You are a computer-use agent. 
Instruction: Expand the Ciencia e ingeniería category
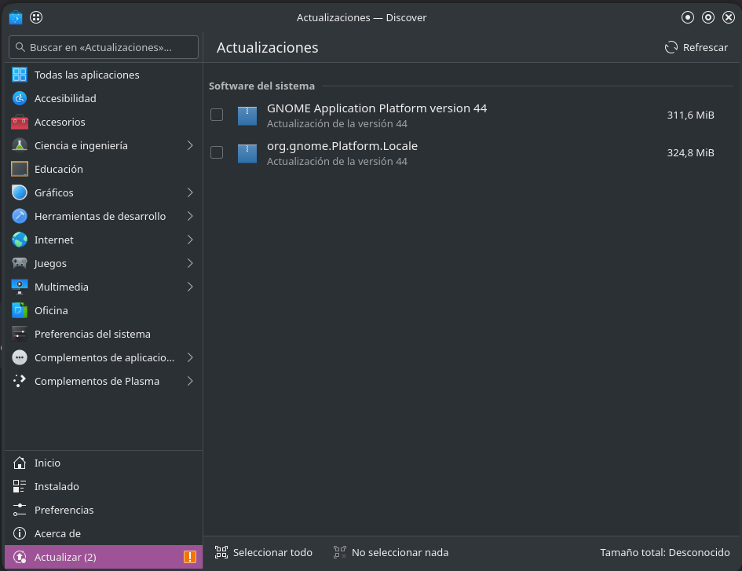(190, 146)
